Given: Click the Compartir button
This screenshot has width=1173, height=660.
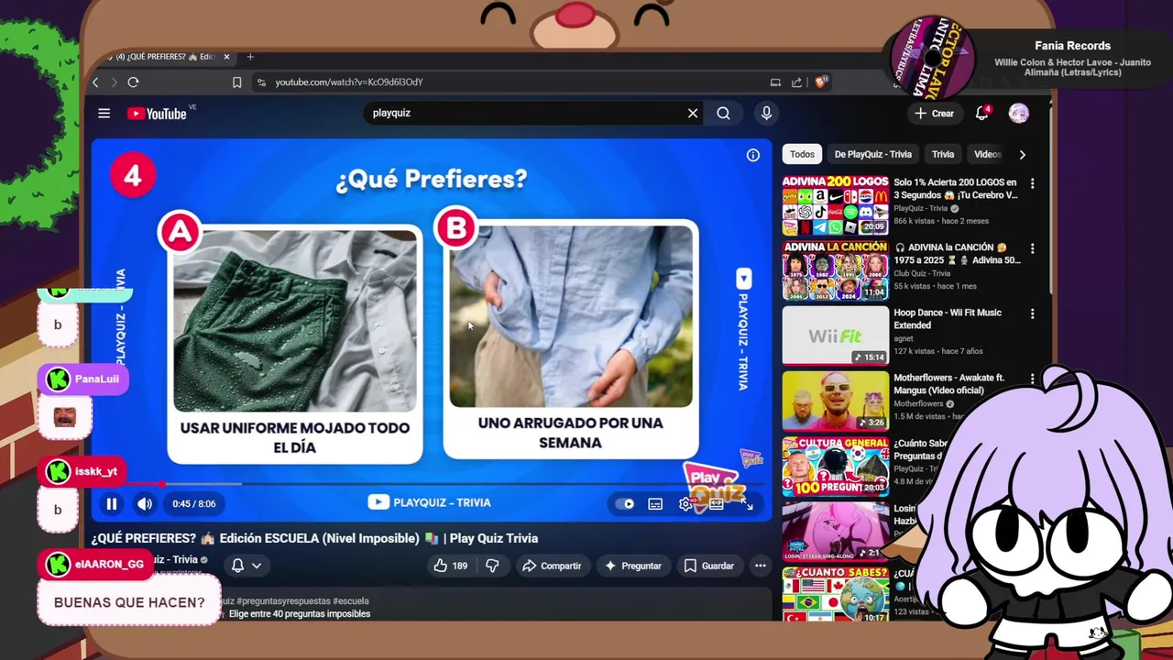Looking at the screenshot, I should click(552, 566).
